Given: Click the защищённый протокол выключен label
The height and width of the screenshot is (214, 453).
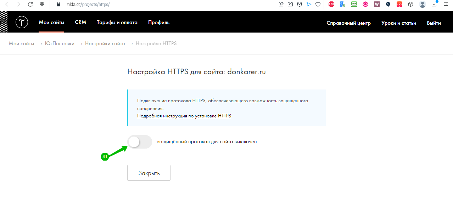Looking at the screenshot, I should coord(207,141).
